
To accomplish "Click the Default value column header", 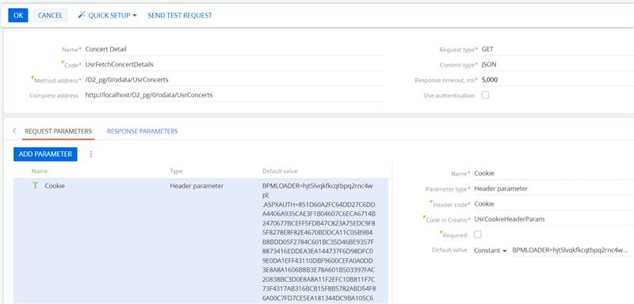I will click(280, 171).
